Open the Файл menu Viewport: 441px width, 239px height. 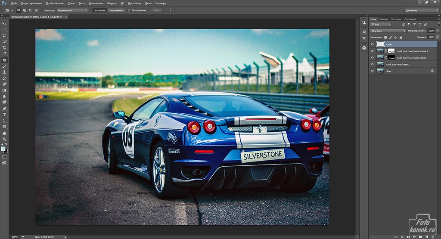click(14, 3)
